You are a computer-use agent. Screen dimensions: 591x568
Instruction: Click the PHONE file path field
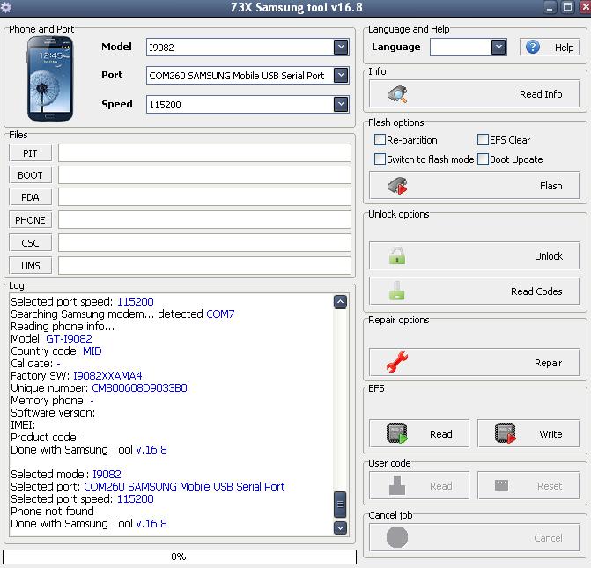(x=204, y=220)
